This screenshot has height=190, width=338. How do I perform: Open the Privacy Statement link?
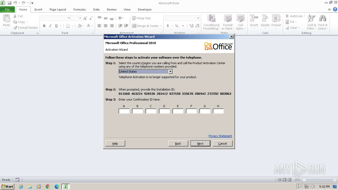tap(220, 136)
